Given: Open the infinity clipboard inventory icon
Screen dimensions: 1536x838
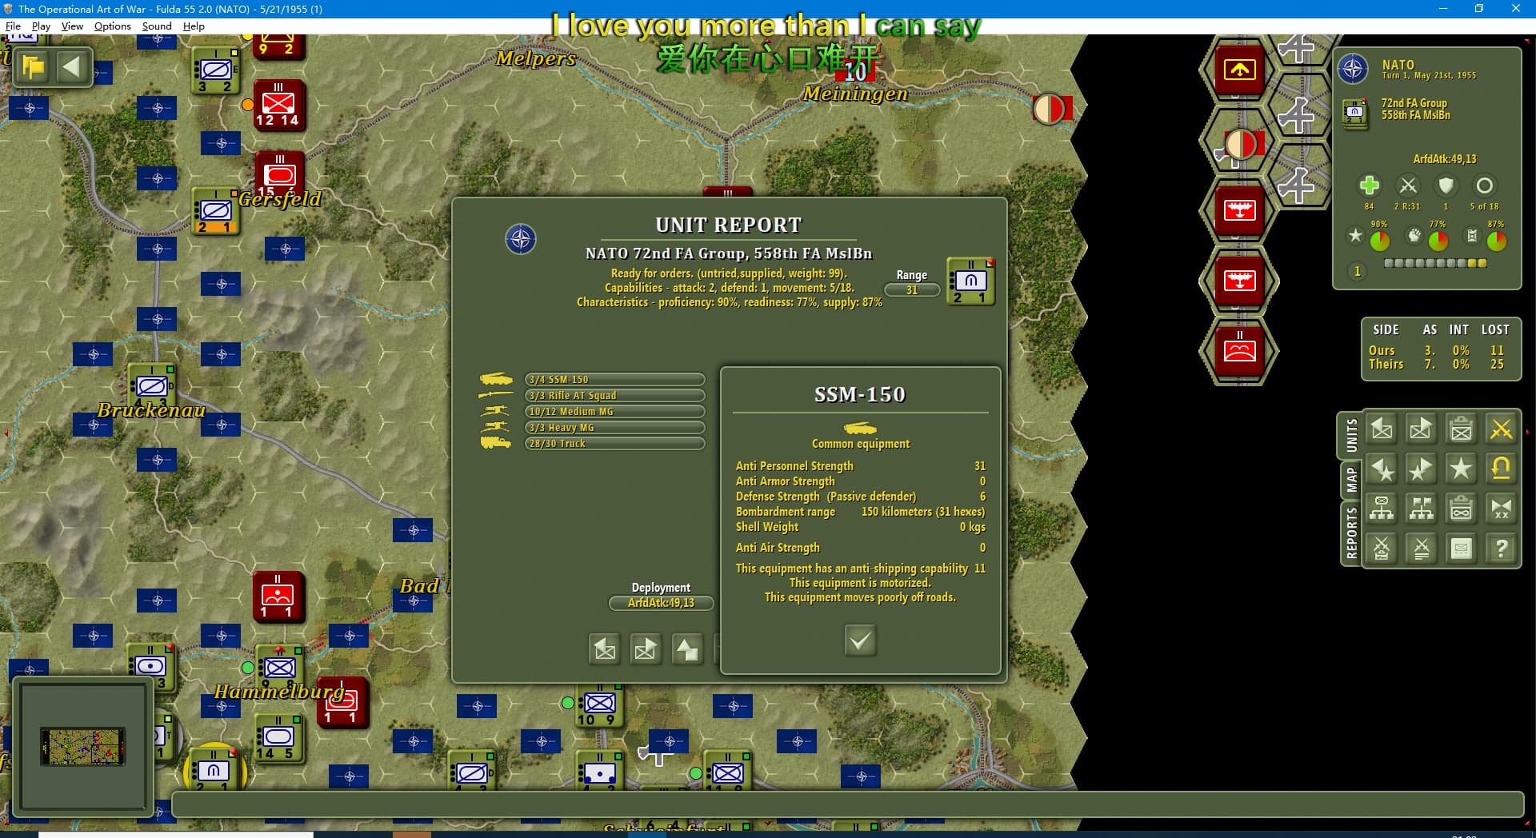Looking at the screenshot, I should click(x=1461, y=509).
